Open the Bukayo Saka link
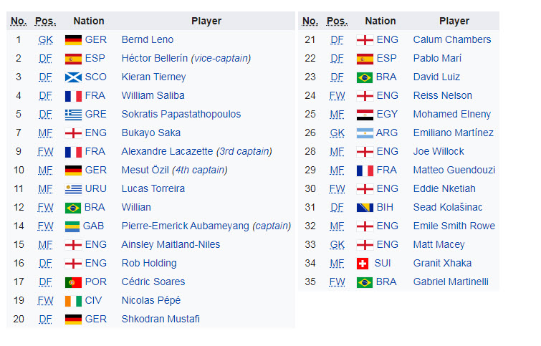 [150, 133]
